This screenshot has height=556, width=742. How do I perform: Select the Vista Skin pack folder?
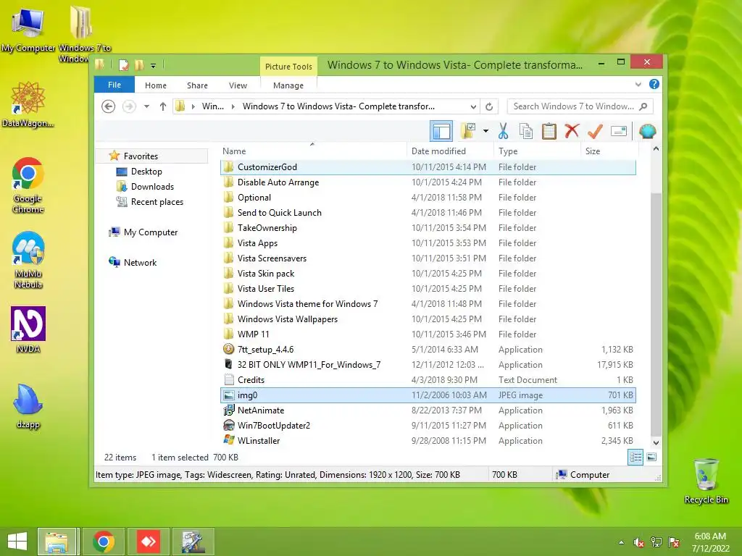428,273
